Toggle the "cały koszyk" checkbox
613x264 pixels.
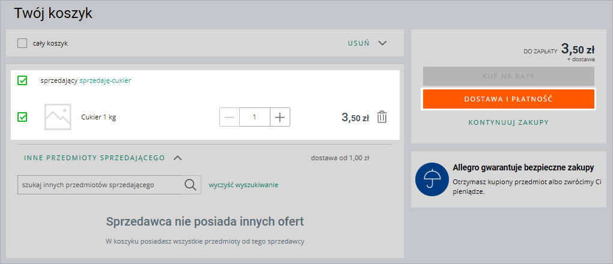(22, 43)
